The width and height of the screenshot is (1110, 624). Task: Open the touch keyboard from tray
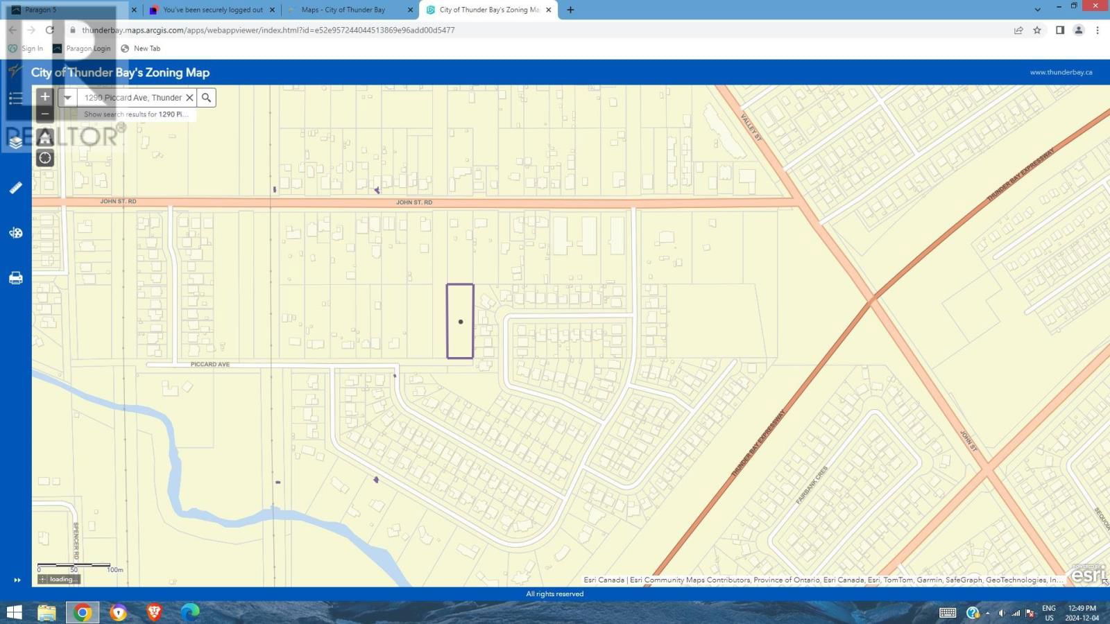point(948,613)
